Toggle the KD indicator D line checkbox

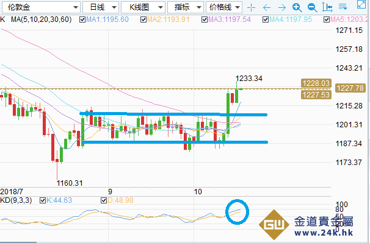tap(104, 200)
